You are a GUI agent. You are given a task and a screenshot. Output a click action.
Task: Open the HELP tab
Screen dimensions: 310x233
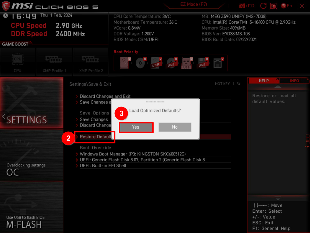tap(264, 80)
